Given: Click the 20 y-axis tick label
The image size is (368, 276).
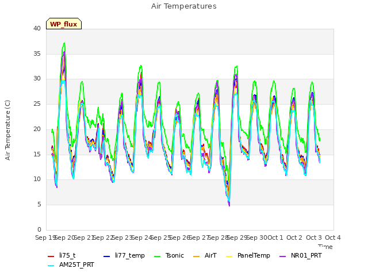Looking at the screenshot, I should pyautogui.click(x=37, y=129).
